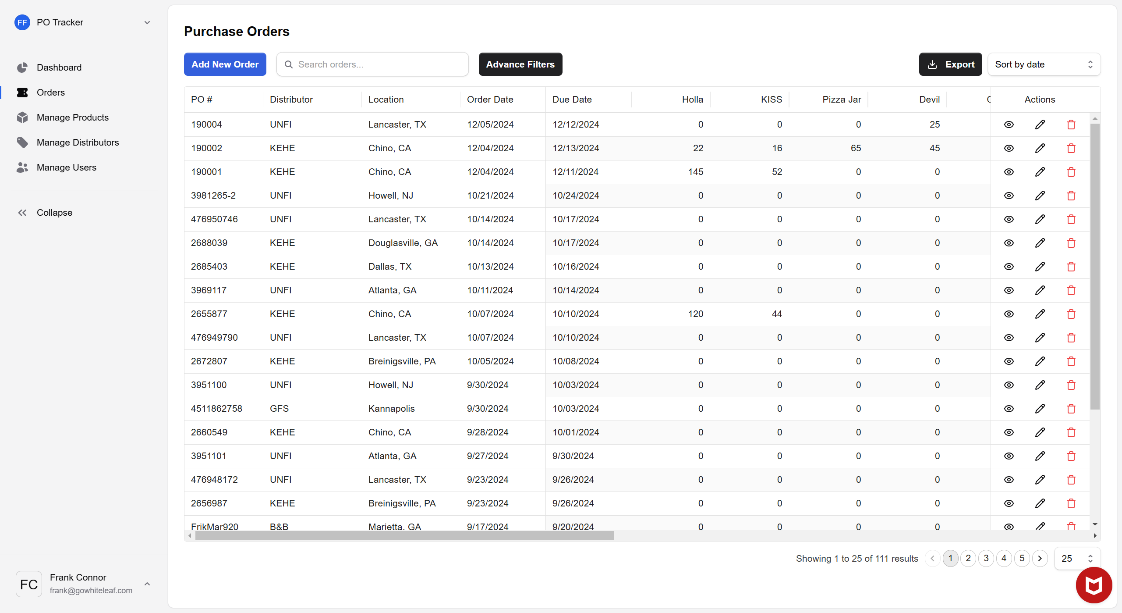Delete order 190001 with trash icon
The height and width of the screenshot is (613, 1122).
1071,172
